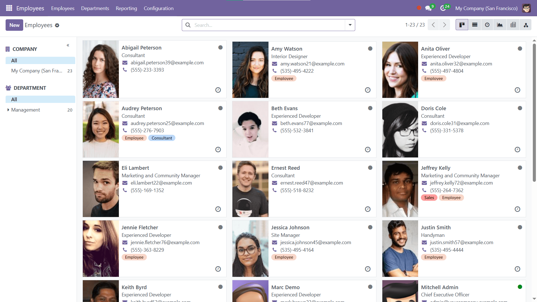Open the hierarchy view

[526, 25]
